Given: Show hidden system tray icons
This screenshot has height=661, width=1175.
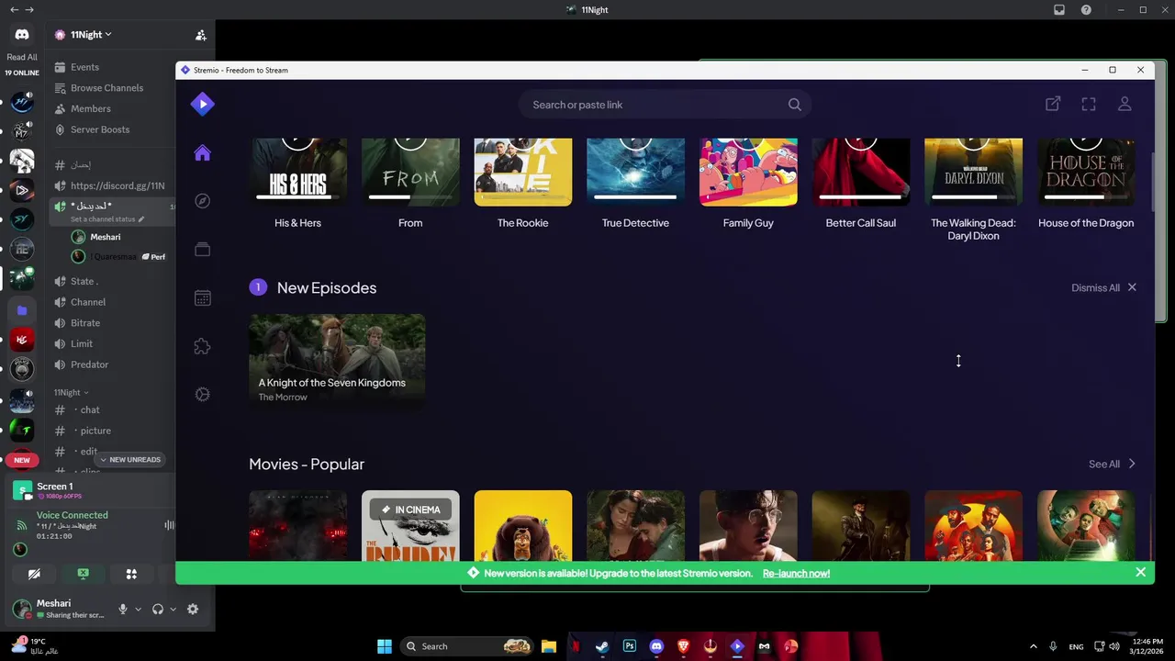Looking at the screenshot, I should tap(1033, 646).
